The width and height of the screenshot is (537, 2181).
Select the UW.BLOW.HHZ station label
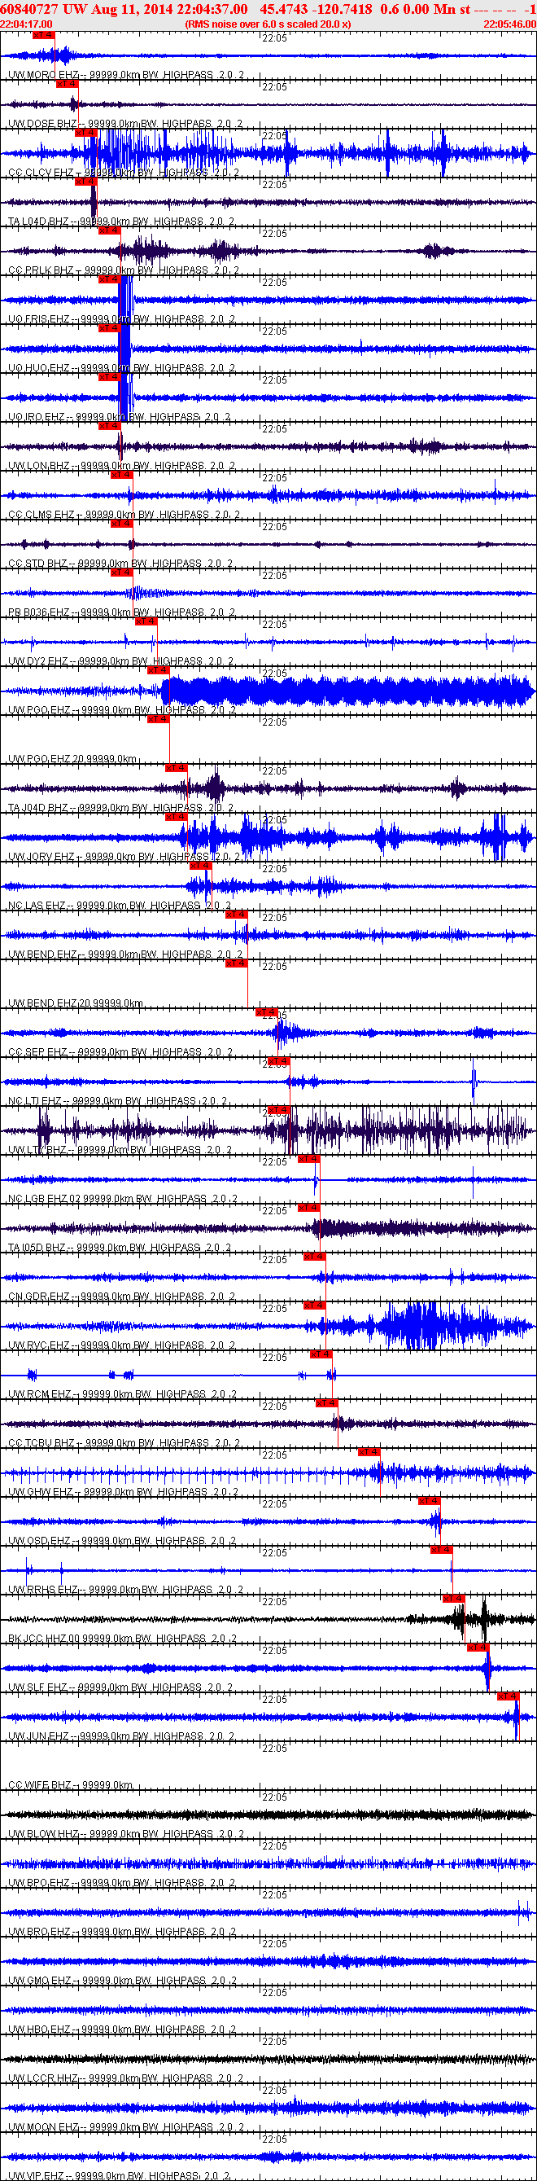point(126,1835)
